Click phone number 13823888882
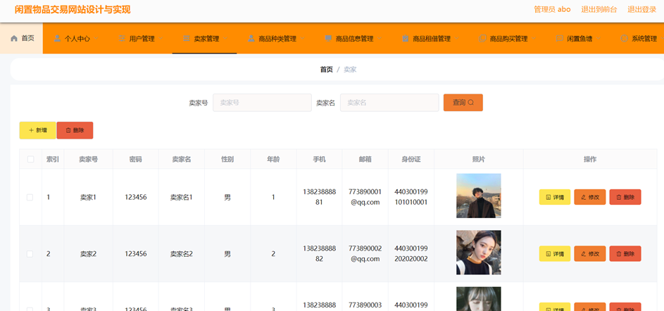Viewport: 664px width, 311px height. tap(319, 254)
